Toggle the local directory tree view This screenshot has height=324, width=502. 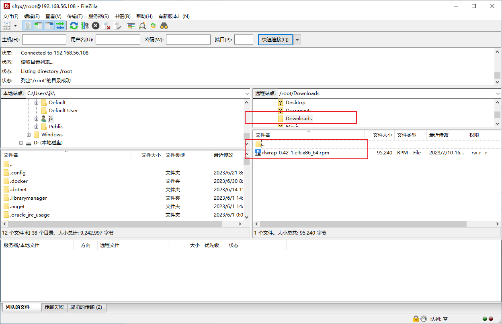(x=39, y=26)
